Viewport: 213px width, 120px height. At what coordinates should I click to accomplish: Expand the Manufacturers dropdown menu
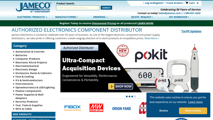66,17
